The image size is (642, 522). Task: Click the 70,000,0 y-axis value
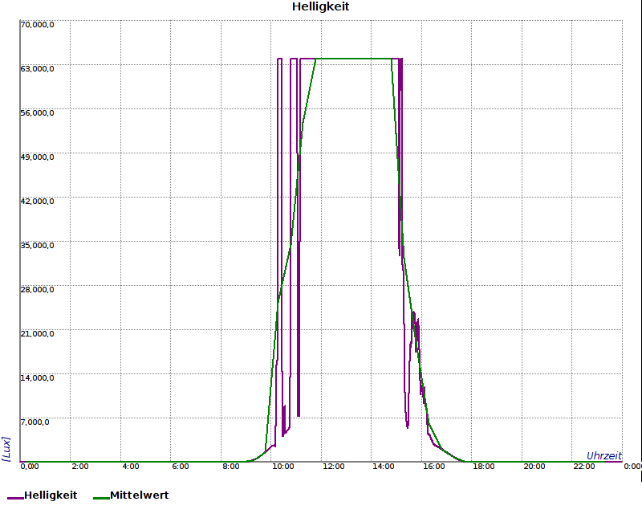pos(37,25)
